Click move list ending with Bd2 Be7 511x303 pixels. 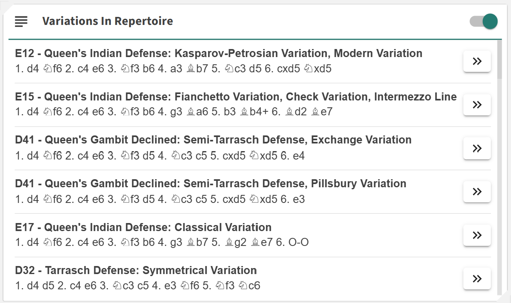pyautogui.click(x=174, y=112)
